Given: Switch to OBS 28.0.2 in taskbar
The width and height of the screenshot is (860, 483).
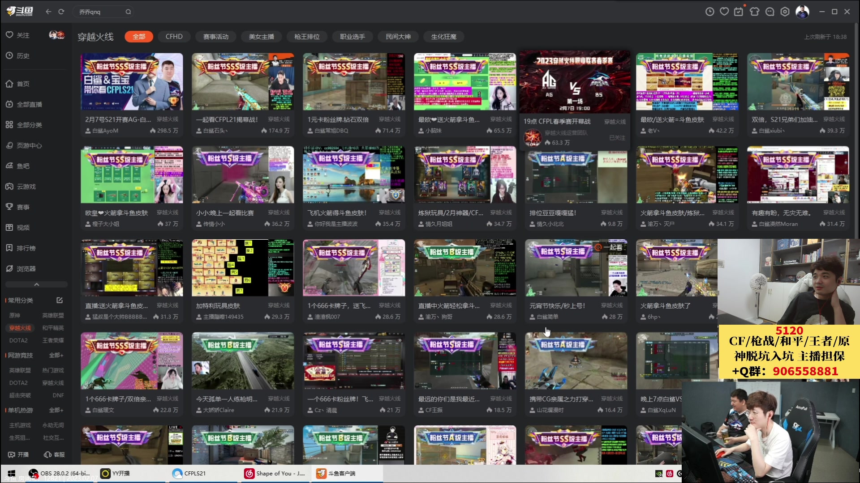Looking at the screenshot, I should [59, 473].
